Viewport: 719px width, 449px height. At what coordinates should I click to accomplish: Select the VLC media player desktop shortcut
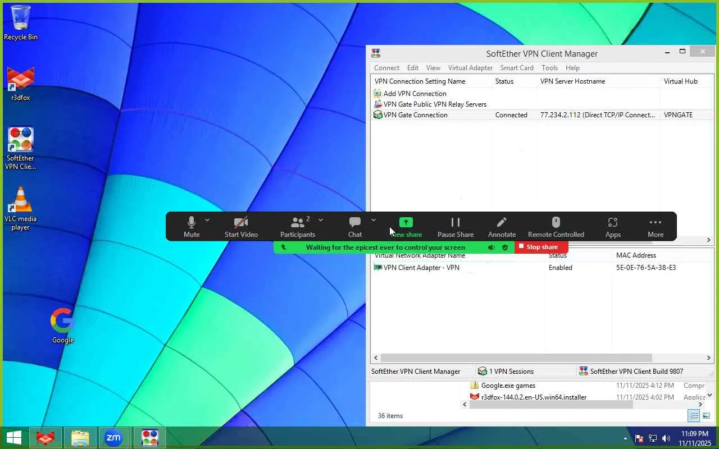click(21, 209)
